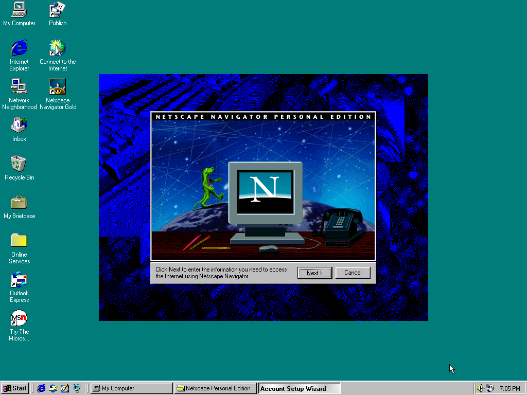Open the volume speaker tray icon
This screenshot has height=395, width=527.
pyautogui.click(x=480, y=388)
